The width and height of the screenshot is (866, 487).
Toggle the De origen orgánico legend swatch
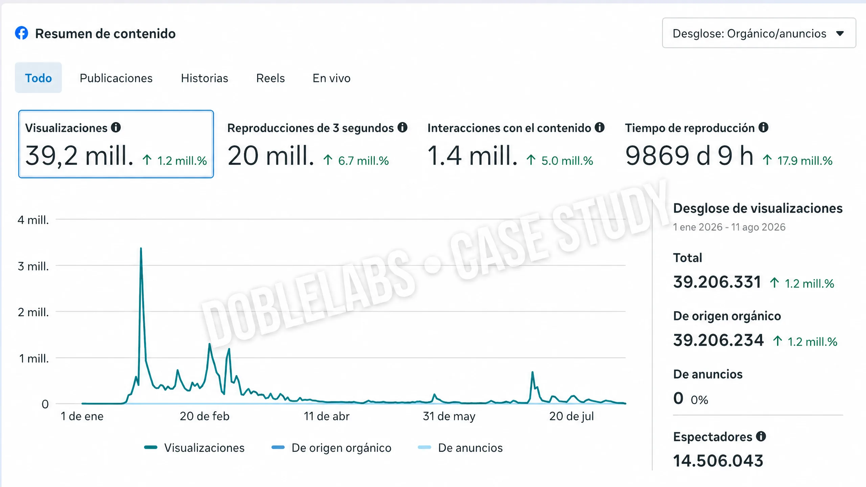click(278, 447)
